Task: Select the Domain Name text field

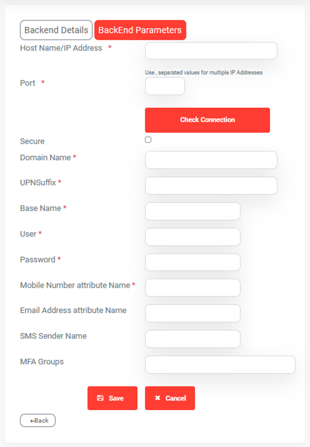Action: pos(211,160)
